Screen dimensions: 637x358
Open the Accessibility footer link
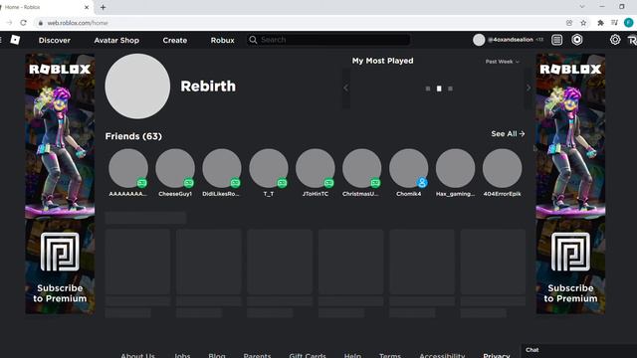pyautogui.click(x=442, y=355)
